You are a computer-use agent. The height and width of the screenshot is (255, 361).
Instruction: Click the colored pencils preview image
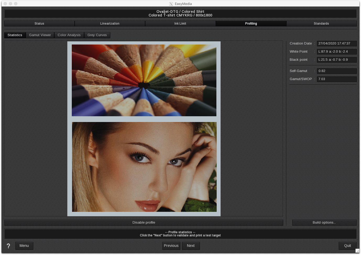pos(144,80)
